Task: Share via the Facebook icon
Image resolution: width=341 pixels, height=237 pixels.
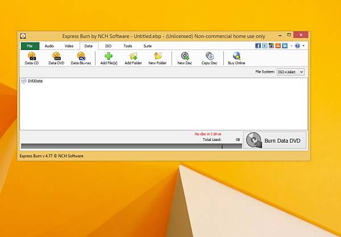Action: click(x=258, y=45)
